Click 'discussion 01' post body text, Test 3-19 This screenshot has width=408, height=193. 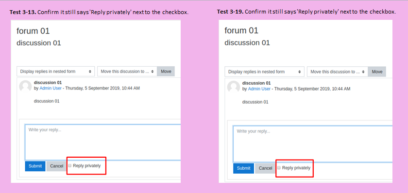(255, 102)
